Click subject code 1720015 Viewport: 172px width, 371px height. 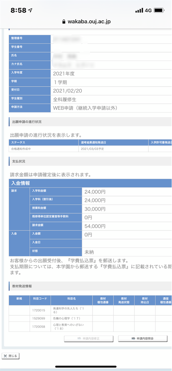tap(38, 310)
